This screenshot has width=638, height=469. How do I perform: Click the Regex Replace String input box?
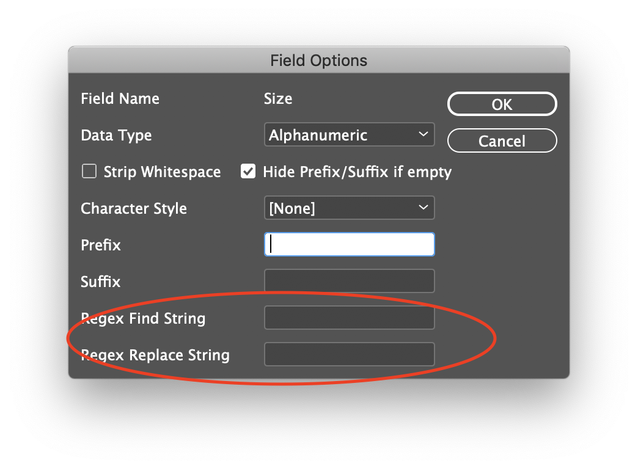pyautogui.click(x=349, y=354)
